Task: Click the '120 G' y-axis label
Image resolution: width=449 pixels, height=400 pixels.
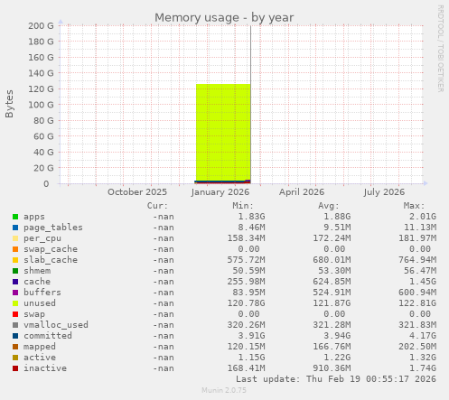Action: [41, 88]
